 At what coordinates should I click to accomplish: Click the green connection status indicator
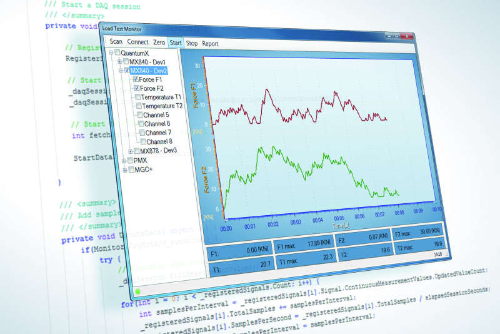137,292
